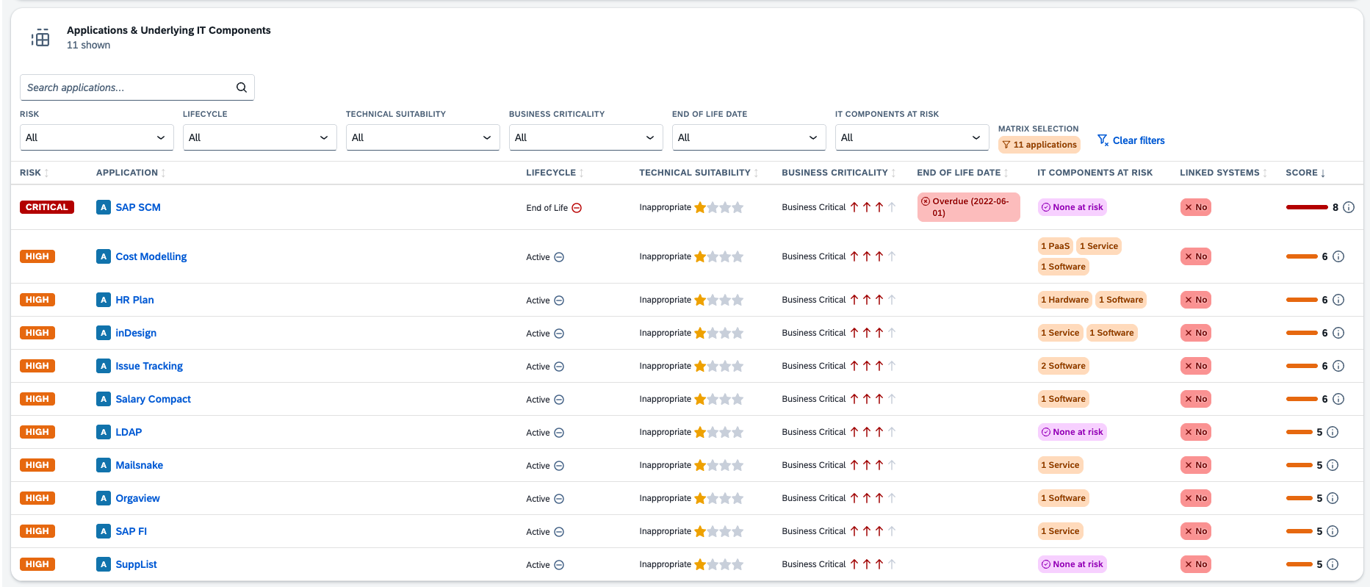The image size is (1370, 587).
Task: Click Clear filters link
Action: click(x=1131, y=140)
